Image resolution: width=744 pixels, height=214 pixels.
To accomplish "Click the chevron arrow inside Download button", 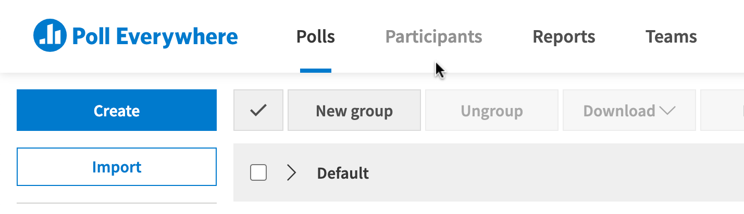I will (x=667, y=111).
